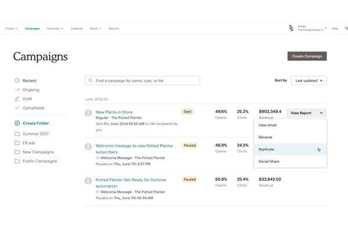
Task: Select the Completed filter
Action: [33, 108]
